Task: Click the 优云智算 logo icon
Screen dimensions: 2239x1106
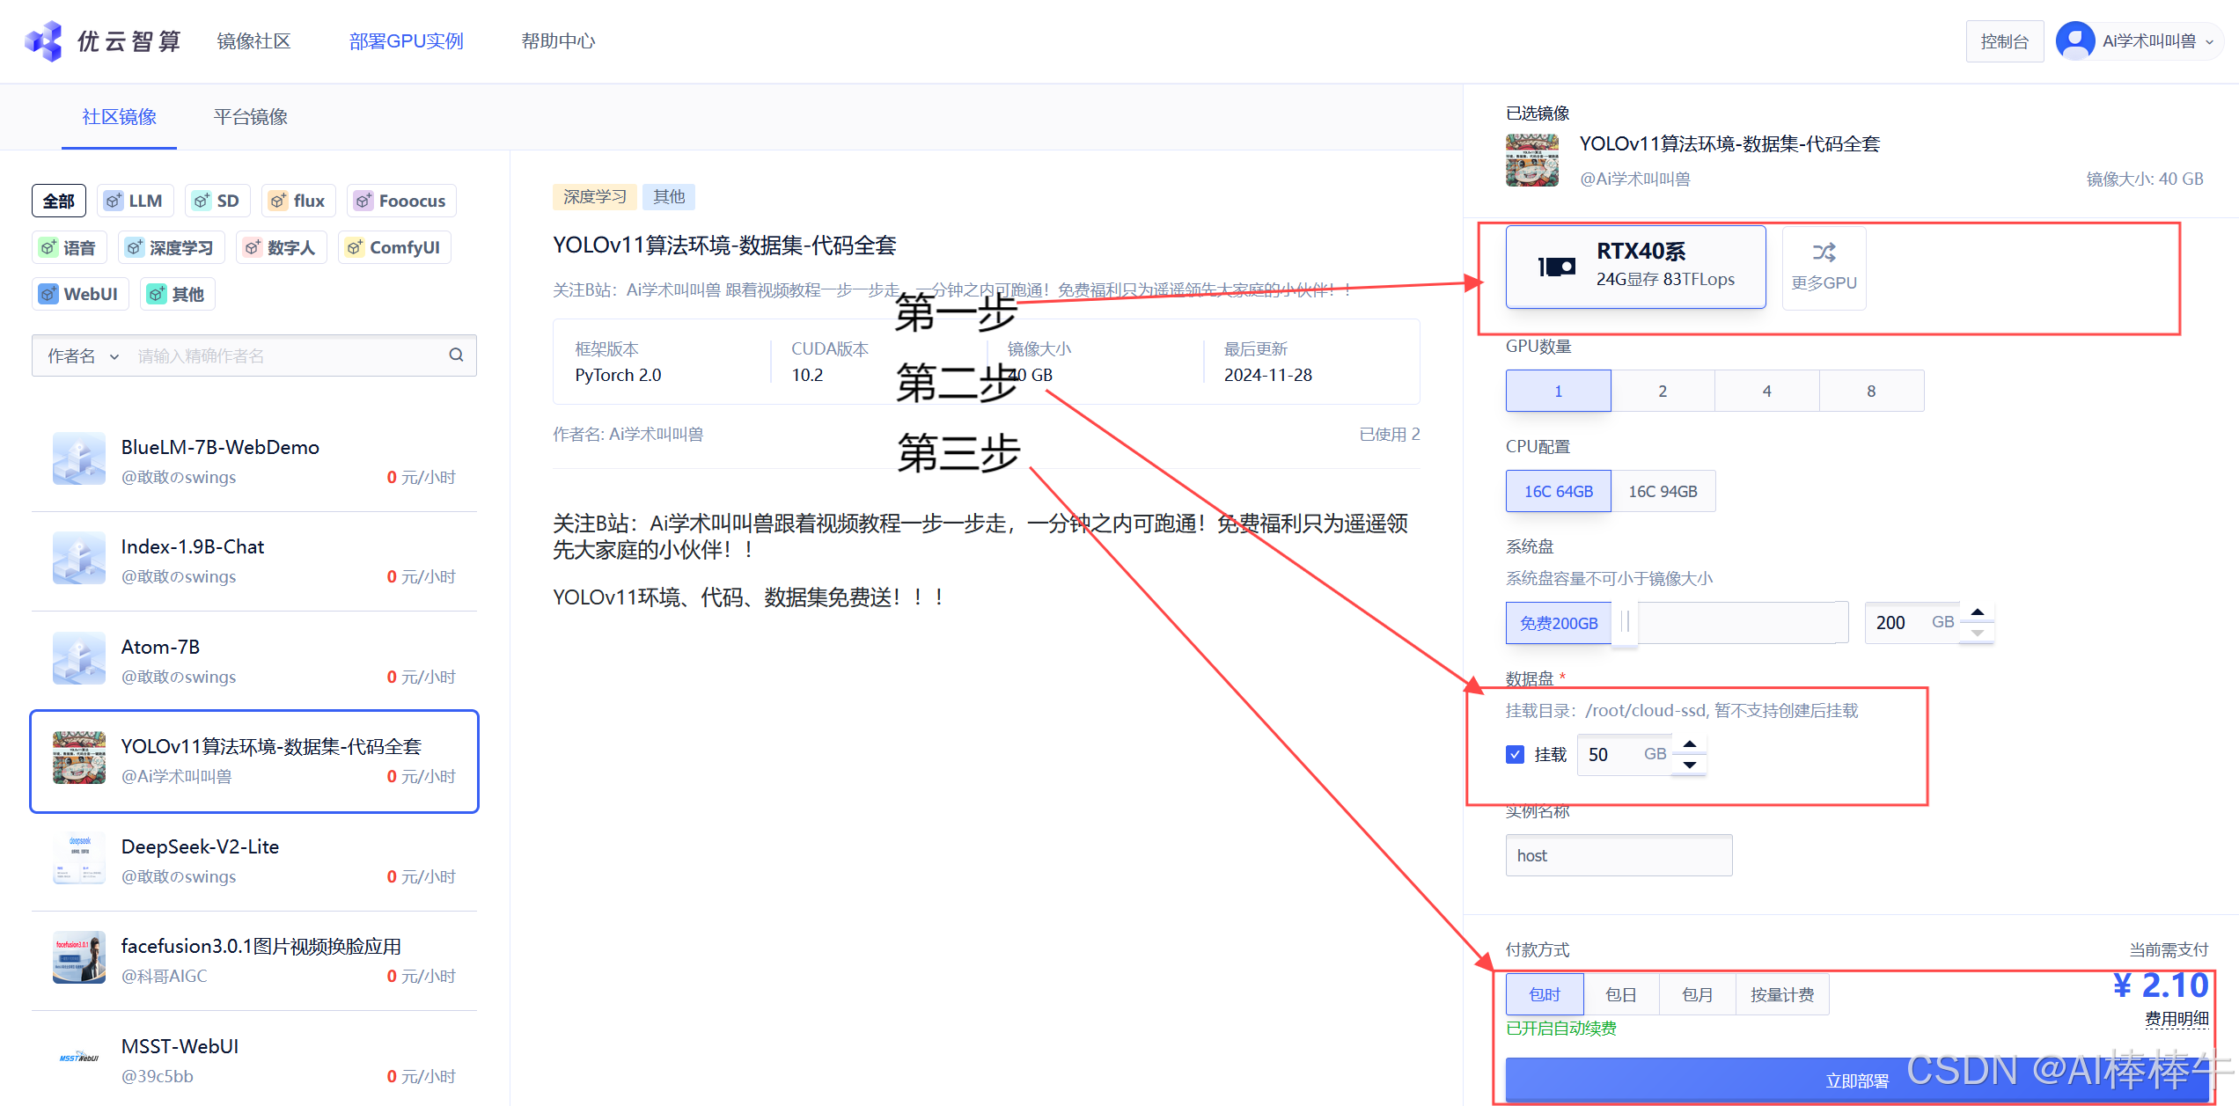Action: point(44,40)
